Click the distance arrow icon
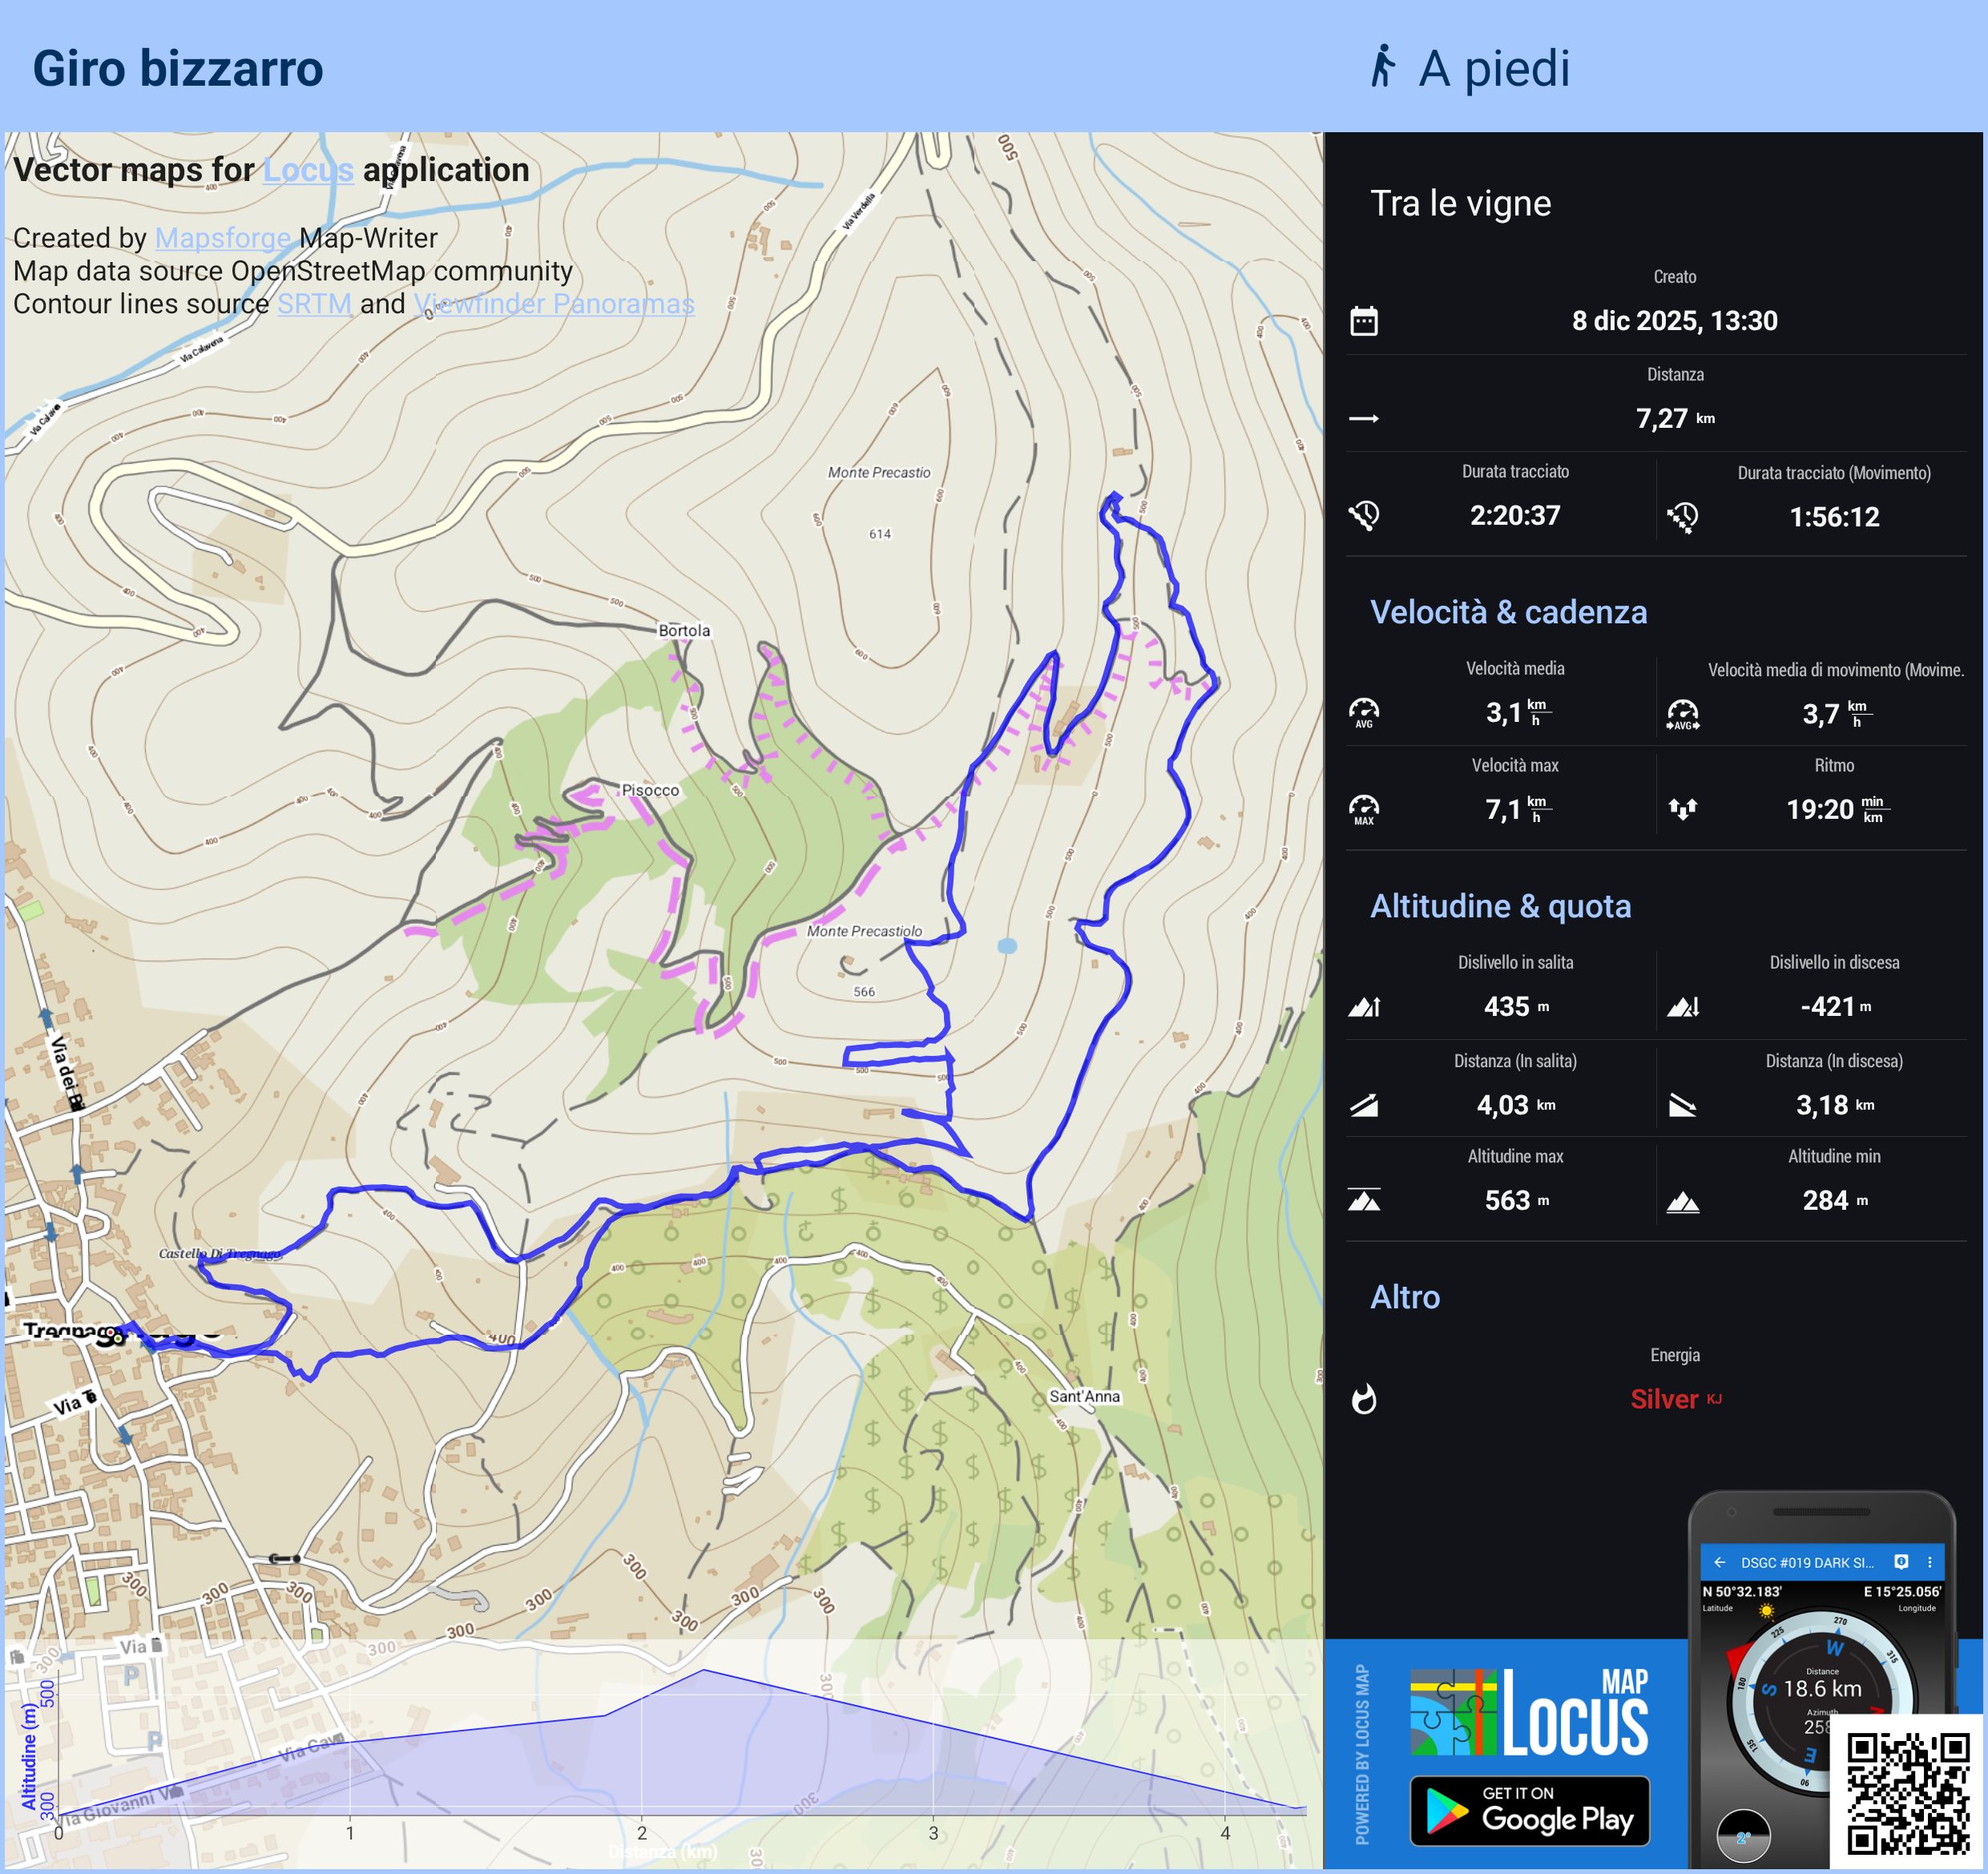The width and height of the screenshot is (1988, 1874). click(x=1364, y=419)
